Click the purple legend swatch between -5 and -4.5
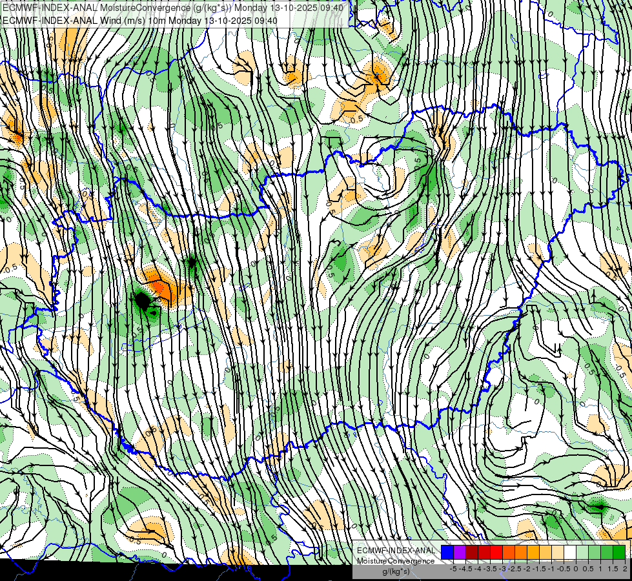 coord(460,552)
